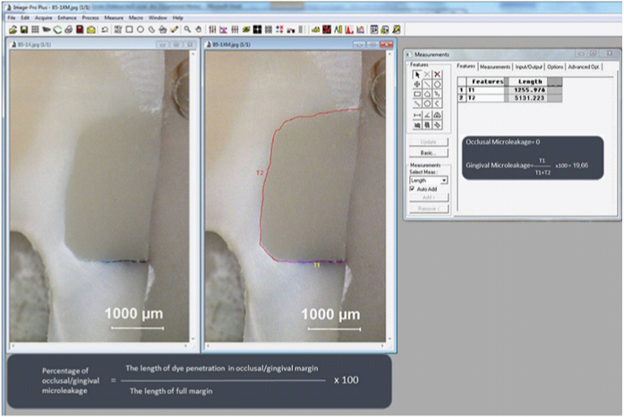Pick the arrow select tool in Features
Viewport: 624px width, 417px height.
point(416,74)
